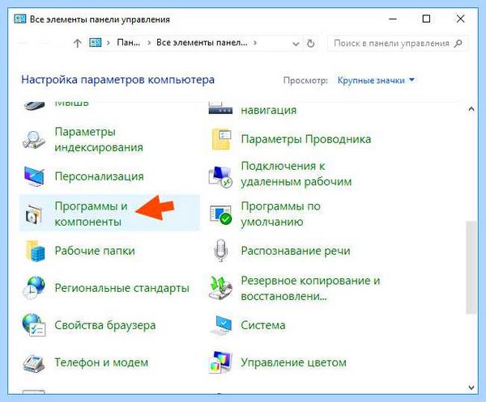The image size is (486, 402).
Task: Focus the Поиск в панели управления field
Action: click(x=398, y=43)
